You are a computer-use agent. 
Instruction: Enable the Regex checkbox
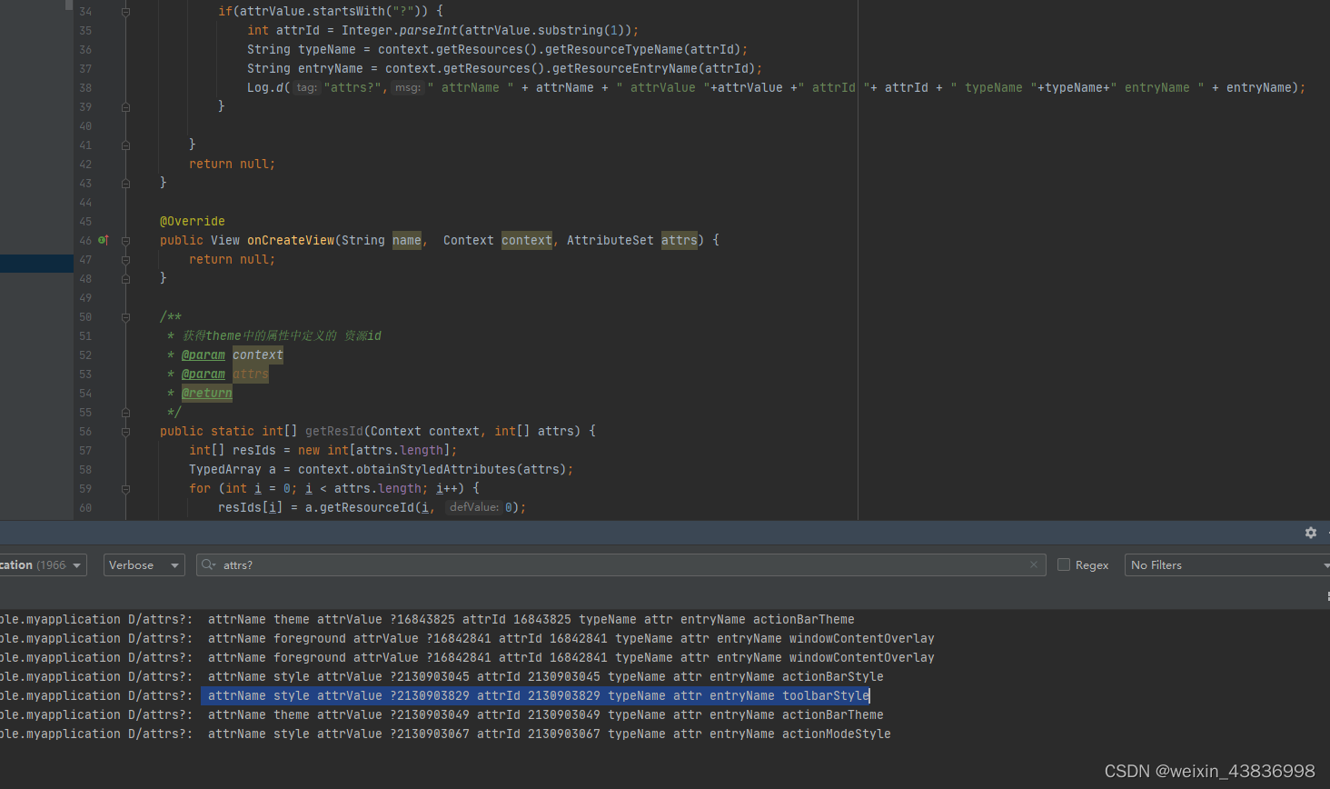point(1064,564)
